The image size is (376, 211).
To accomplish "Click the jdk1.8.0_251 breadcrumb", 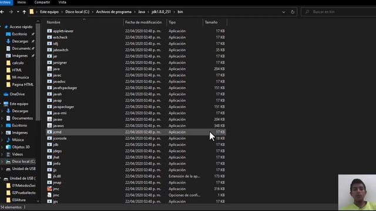I will point(161,12).
